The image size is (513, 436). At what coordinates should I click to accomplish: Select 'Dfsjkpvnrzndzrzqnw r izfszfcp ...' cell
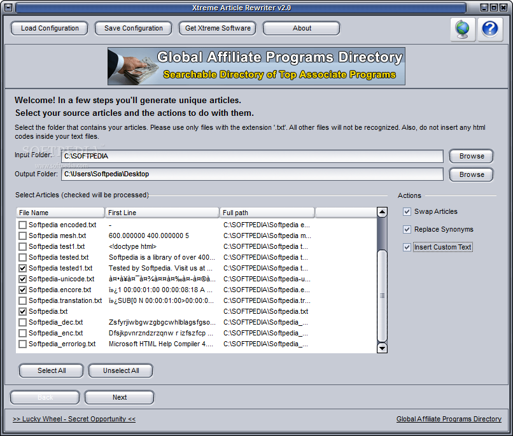[161, 333]
